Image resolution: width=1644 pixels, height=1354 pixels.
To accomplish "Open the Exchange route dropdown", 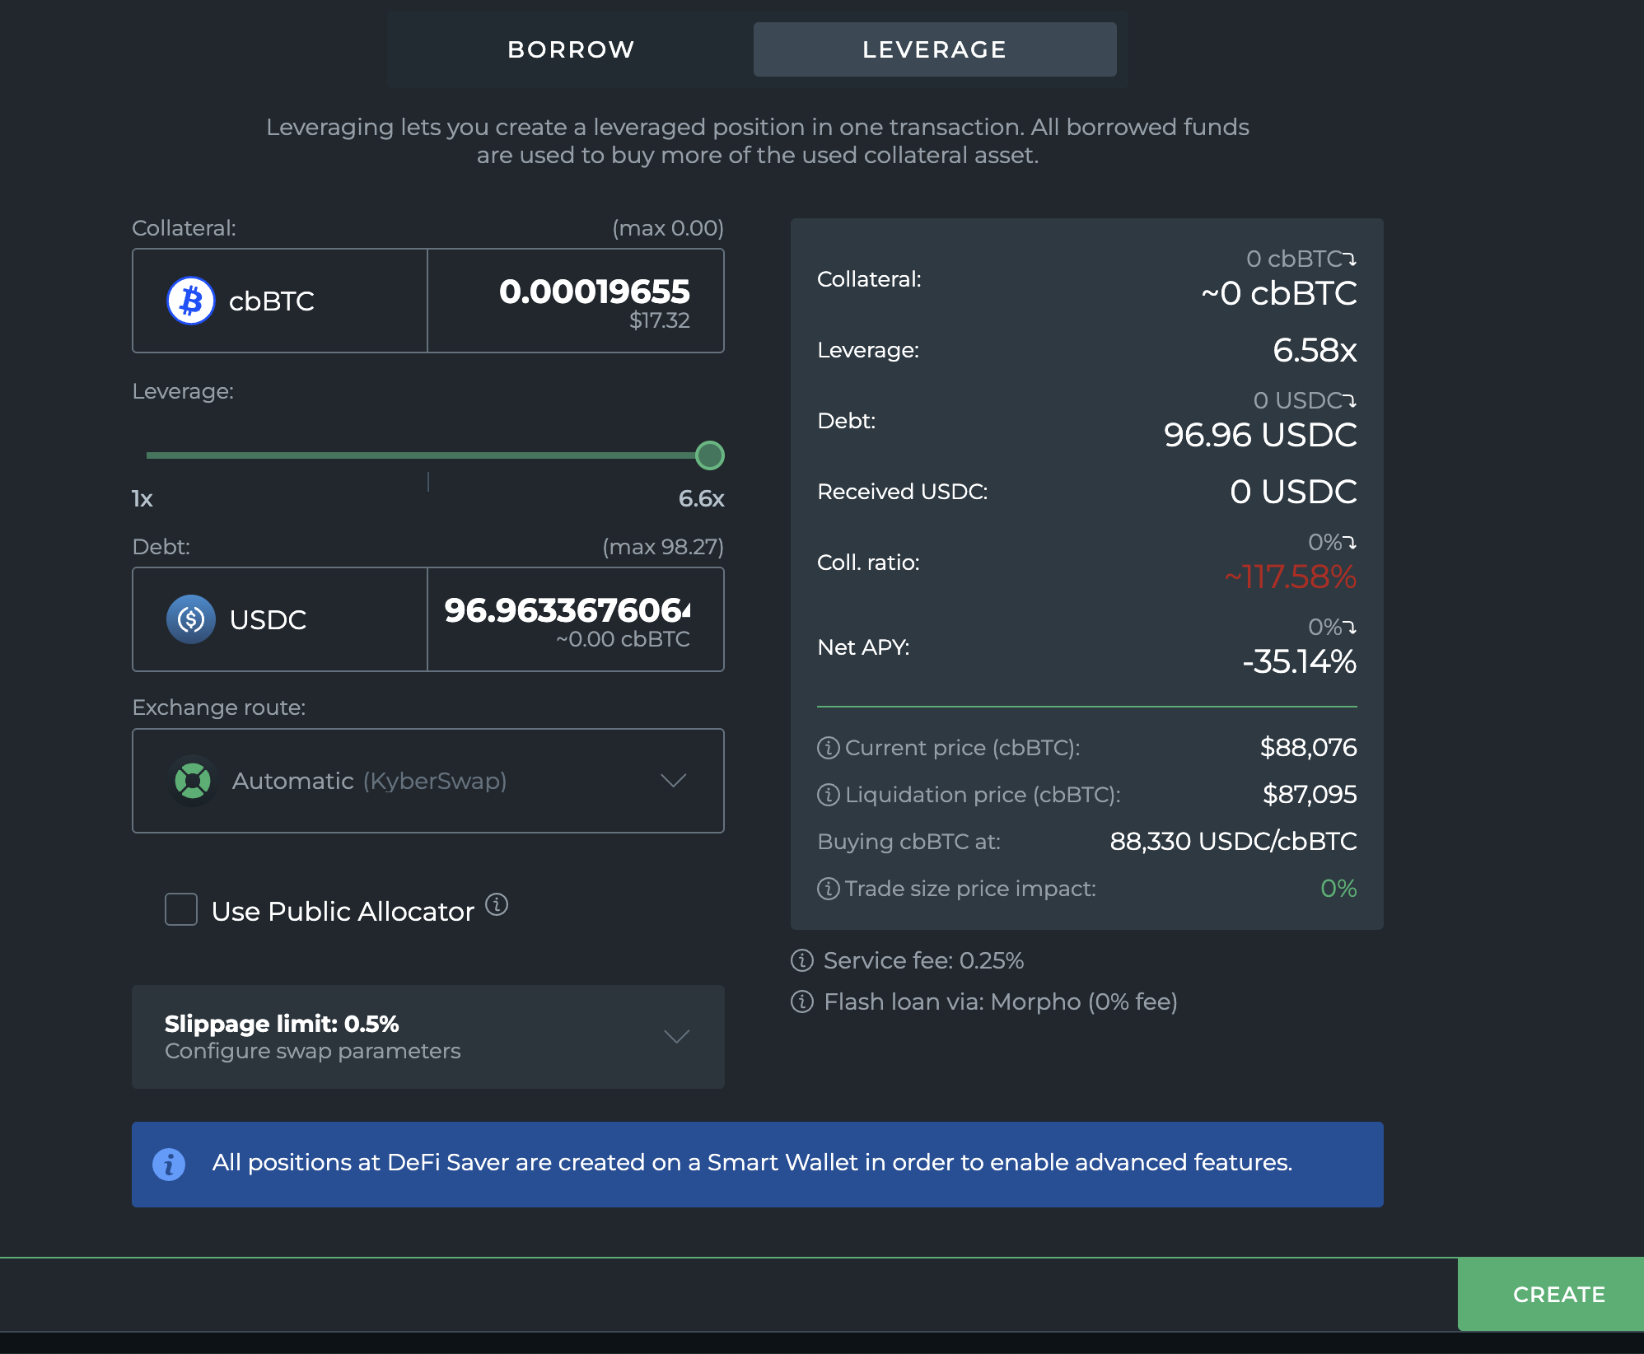I will coord(428,781).
